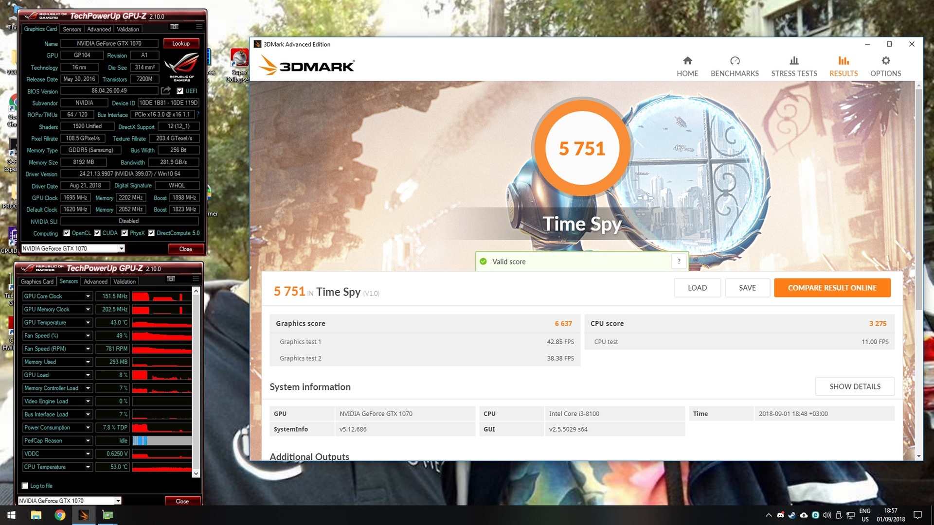Open Advanced tab in GPU-Z Sensors window

[x=95, y=281]
